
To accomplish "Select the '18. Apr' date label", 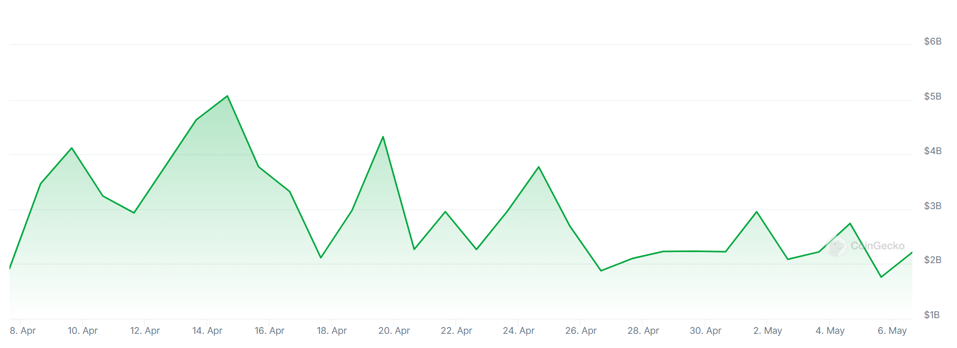I will click(x=331, y=331).
